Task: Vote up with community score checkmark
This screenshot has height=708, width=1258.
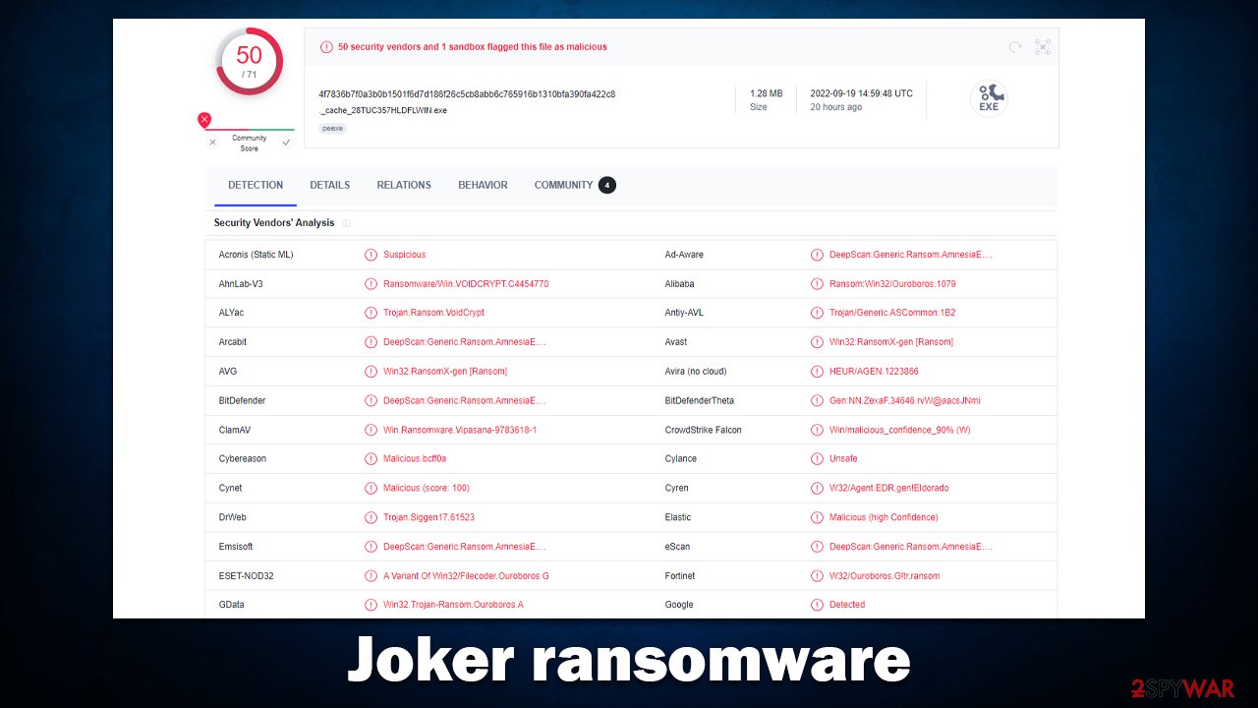Action: (x=286, y=143)
